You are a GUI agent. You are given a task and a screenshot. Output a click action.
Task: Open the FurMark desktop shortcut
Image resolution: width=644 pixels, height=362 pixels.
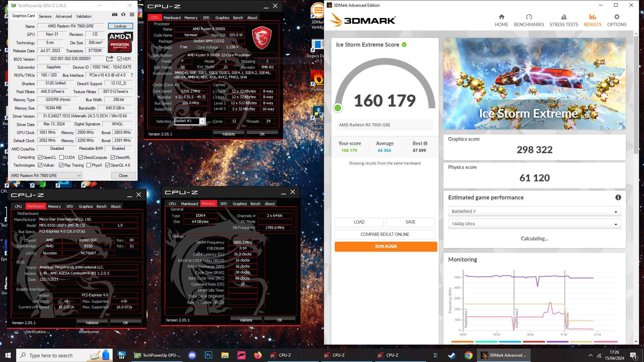(317, 81)
